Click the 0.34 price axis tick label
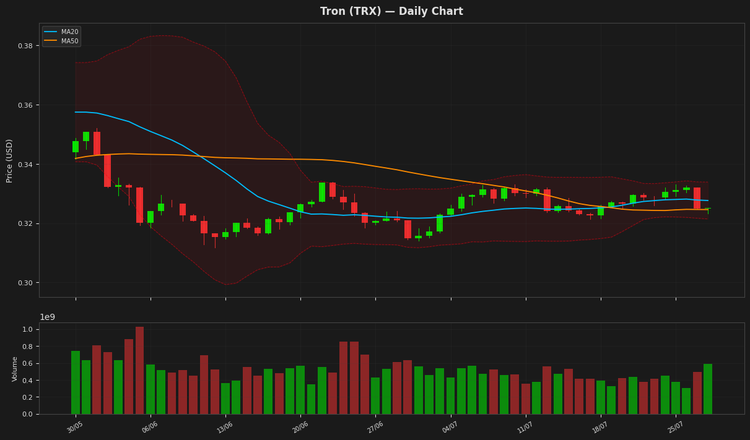750x440 pixels. (x=25, y=165)
